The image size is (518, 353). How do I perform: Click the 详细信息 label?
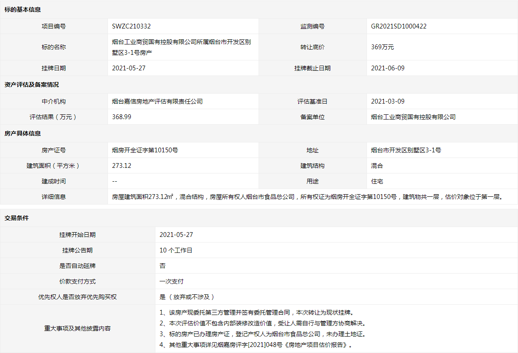(54, 197)
